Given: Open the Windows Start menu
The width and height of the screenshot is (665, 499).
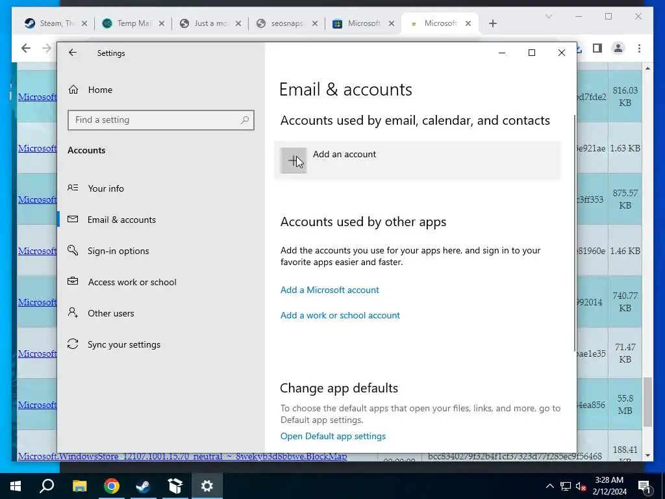Looking at the screenshot, I should (x=16, y=486).
